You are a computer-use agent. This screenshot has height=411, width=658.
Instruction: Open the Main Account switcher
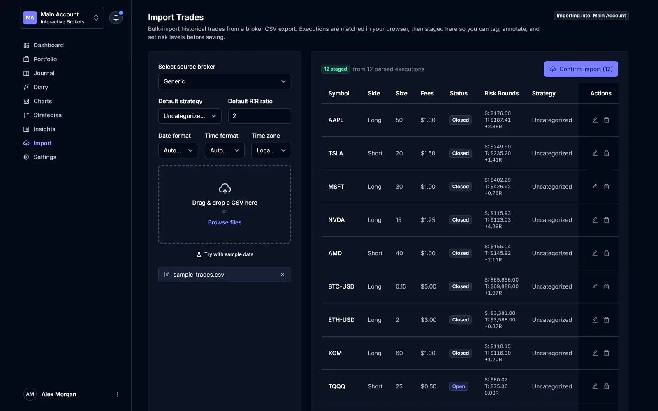[x=62, y=18]
